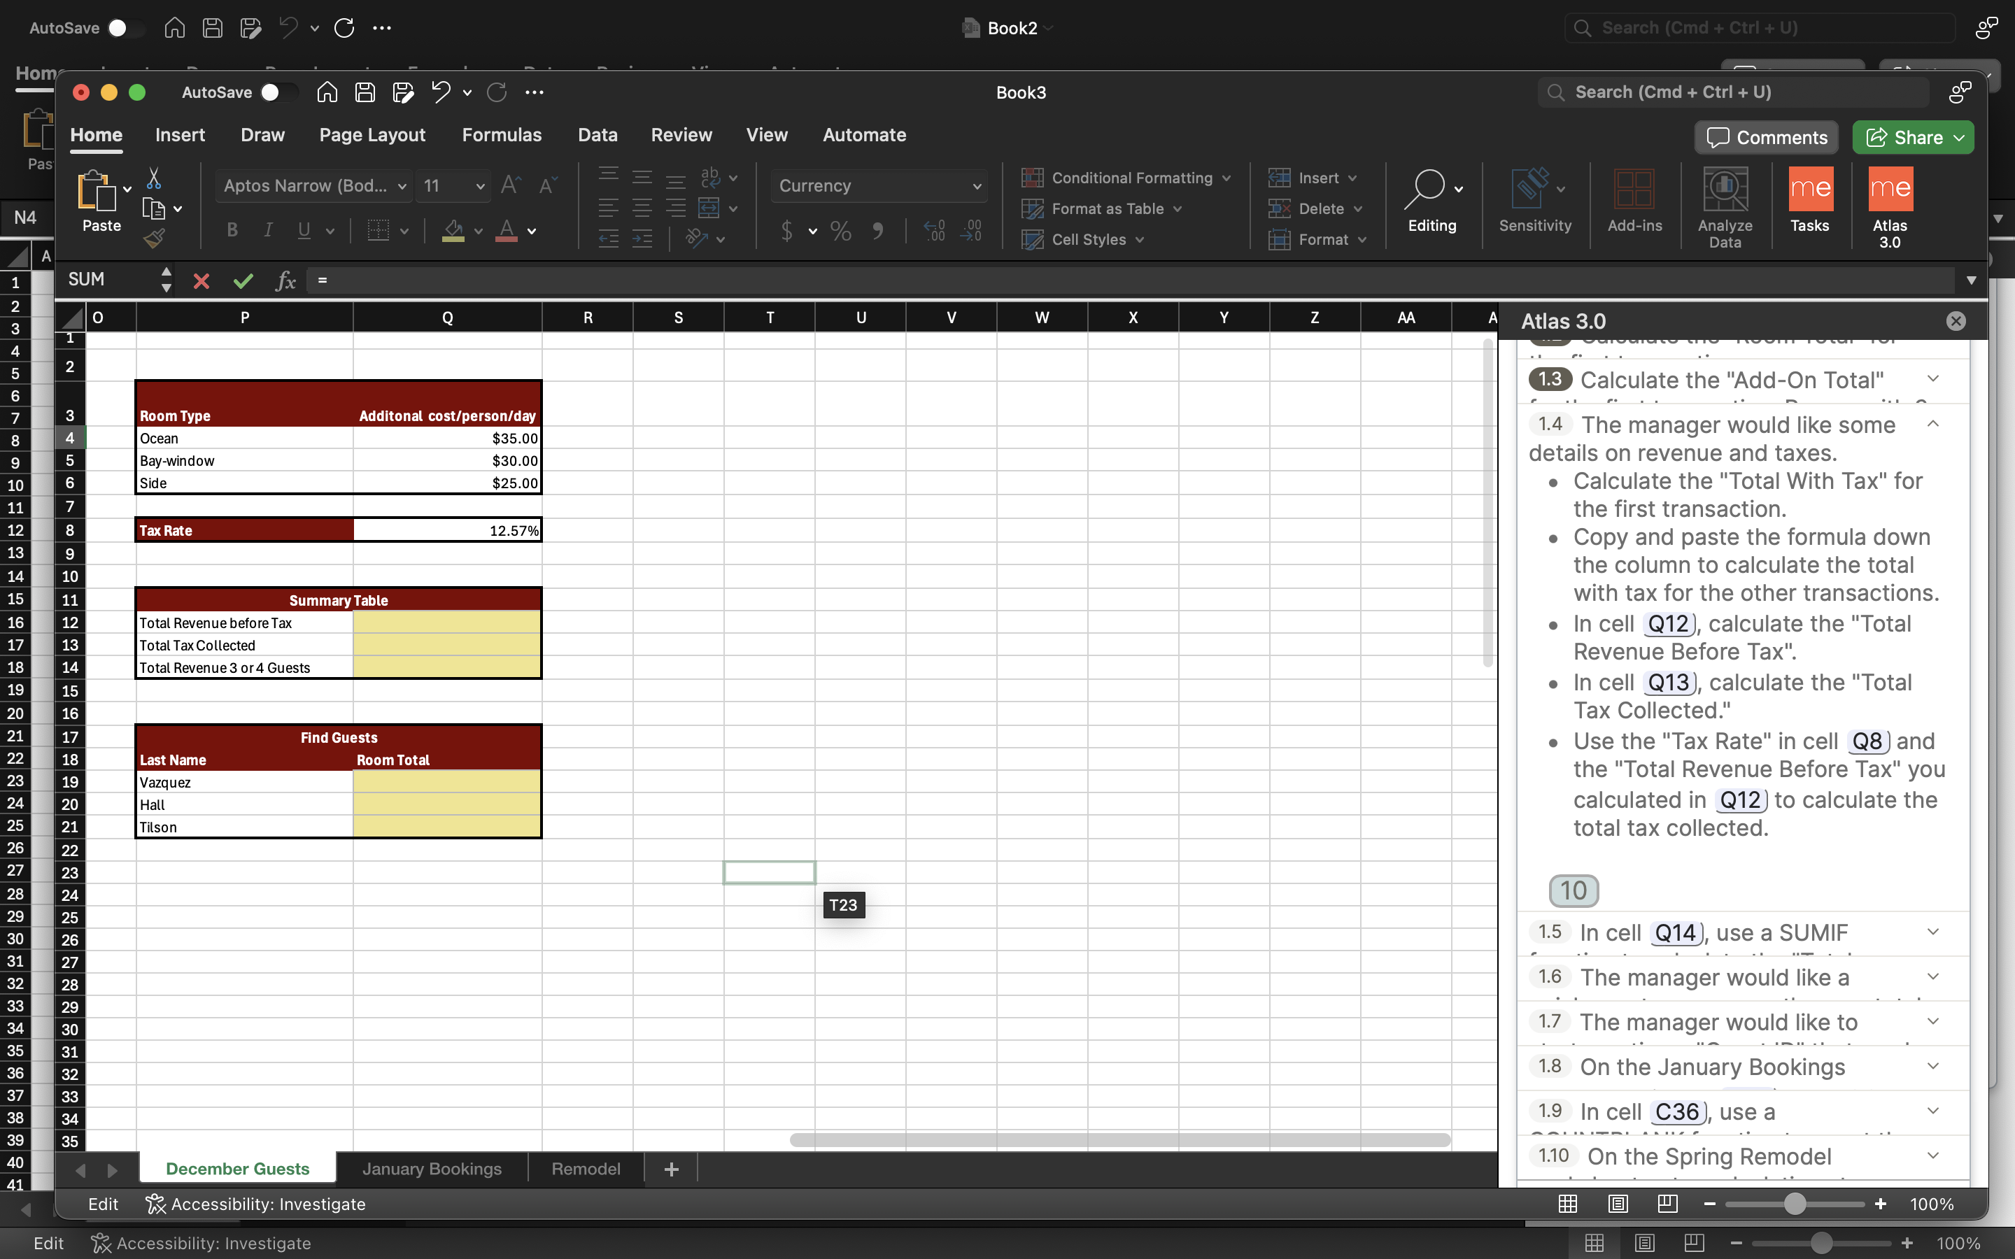The image size is (2015, 1259).
Task: Open the Formulas ribbon tab
Action: (501, 135)
